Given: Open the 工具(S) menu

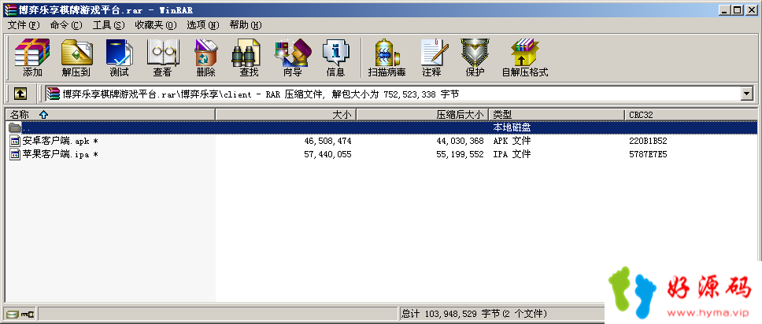Looking at the screenshot, I should 109,25.
